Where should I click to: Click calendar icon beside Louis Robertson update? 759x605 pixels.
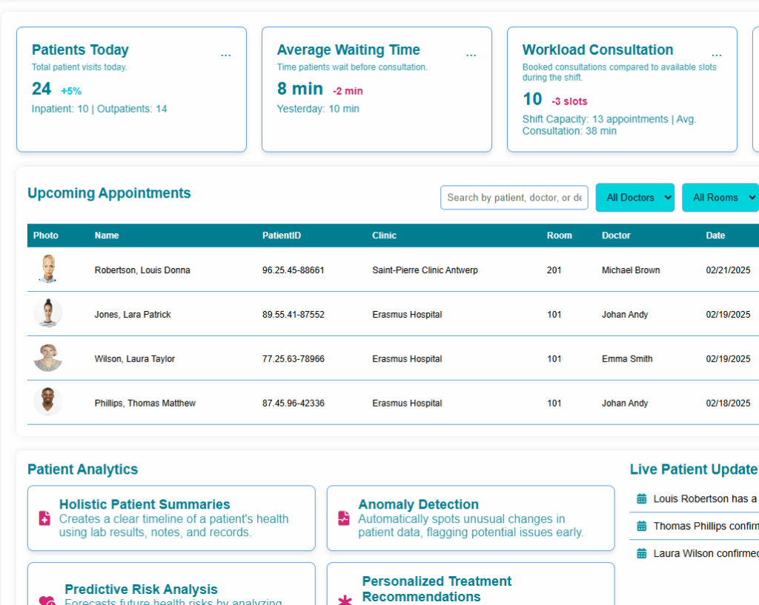[x=642, y=499]
